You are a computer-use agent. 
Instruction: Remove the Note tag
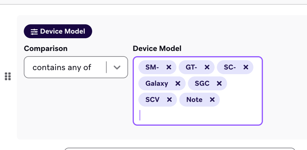coord(212,100)
